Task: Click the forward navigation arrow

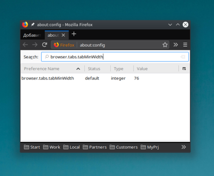Action: [35, 45]
